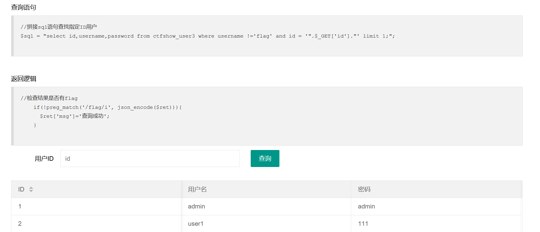Select the ID column header
Screen dimensions: 540x232
click(96, 189)
